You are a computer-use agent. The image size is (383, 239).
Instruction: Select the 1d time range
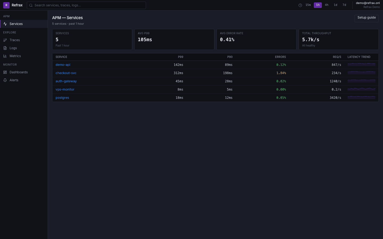tap(335, 5)
